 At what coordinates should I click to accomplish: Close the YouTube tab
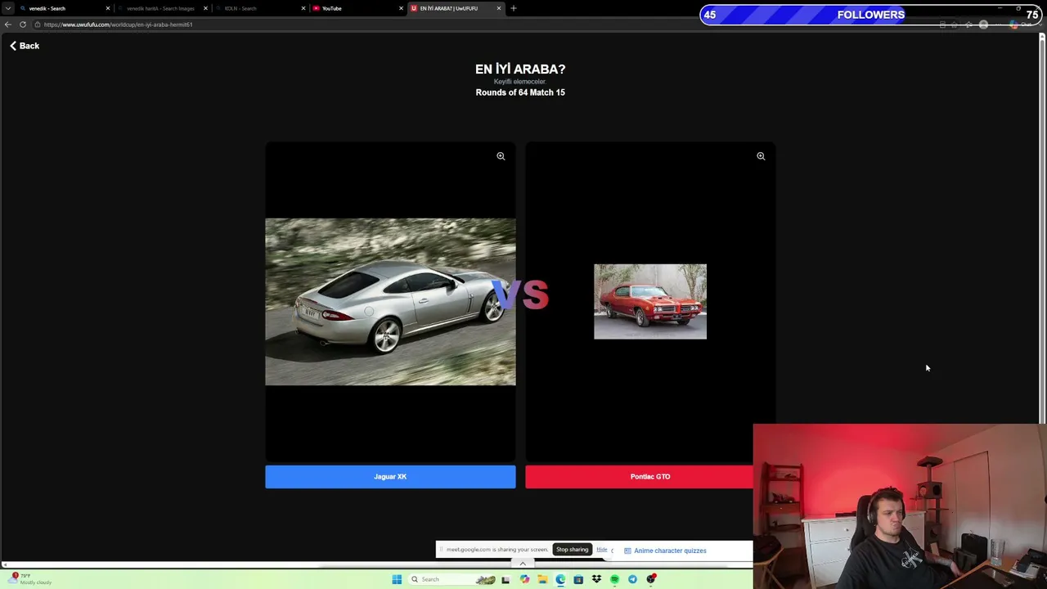pyautogui.click(x=401, y=8)
